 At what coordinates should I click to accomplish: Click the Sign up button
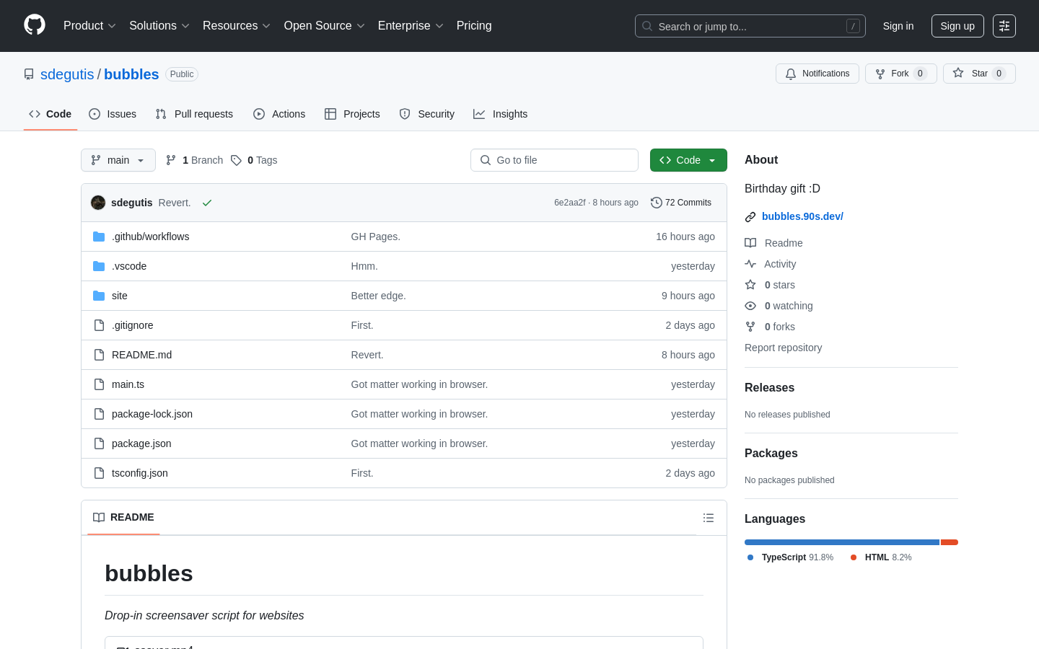[957, 26]
